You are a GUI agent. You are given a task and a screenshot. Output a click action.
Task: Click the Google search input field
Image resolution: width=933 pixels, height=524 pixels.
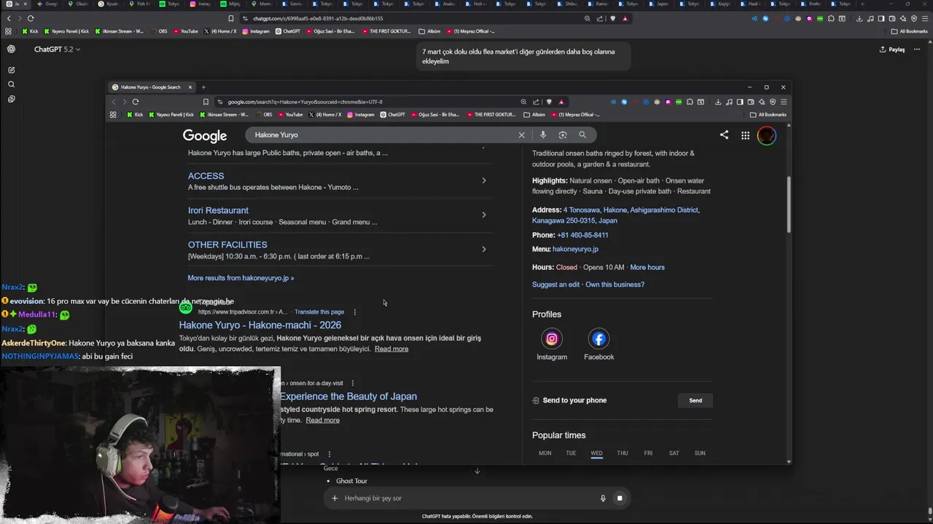383,135
